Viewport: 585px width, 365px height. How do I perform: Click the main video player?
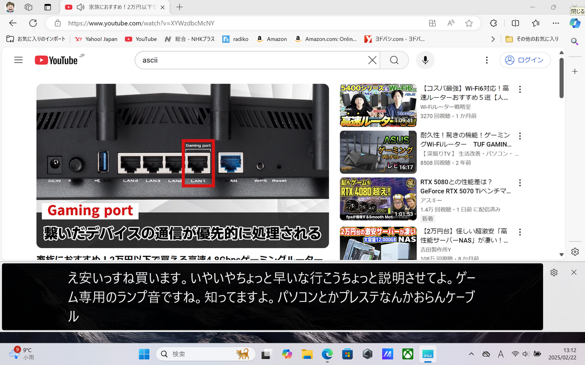tap(183, 166)
